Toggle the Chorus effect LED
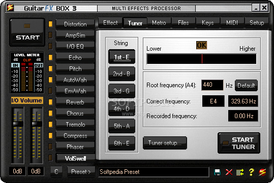The image size is (274, 183). (x=50, y=113)
